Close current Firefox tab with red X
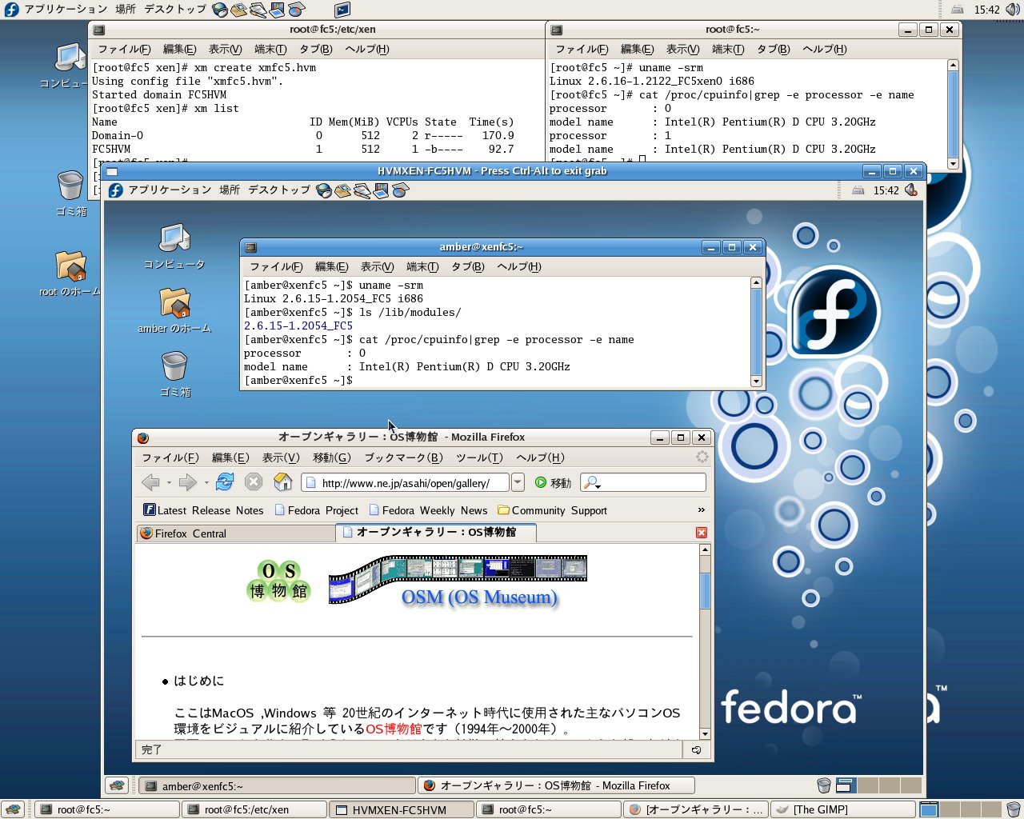1024x819 pixels. click(702, 533)
